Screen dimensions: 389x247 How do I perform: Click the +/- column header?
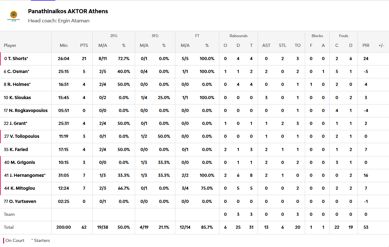[381, 45]
